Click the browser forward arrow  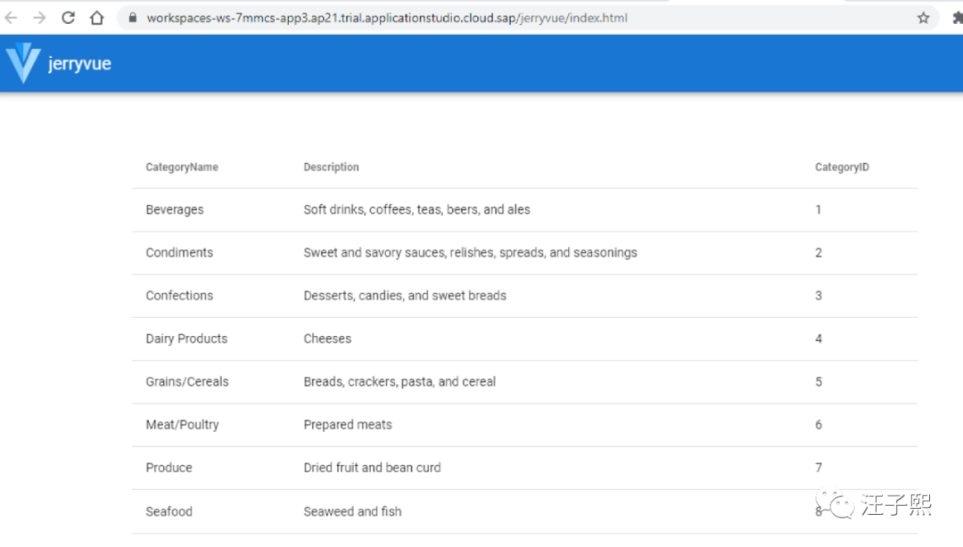coord(39,18)
